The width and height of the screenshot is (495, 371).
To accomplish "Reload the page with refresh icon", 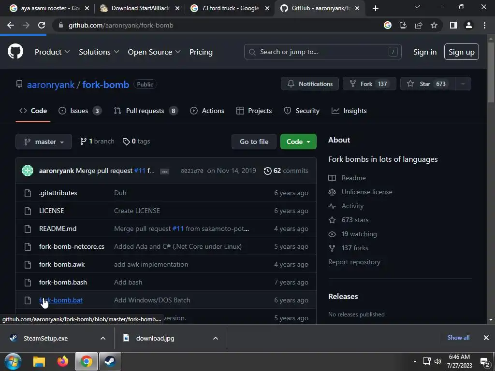I will click(42, 25).
